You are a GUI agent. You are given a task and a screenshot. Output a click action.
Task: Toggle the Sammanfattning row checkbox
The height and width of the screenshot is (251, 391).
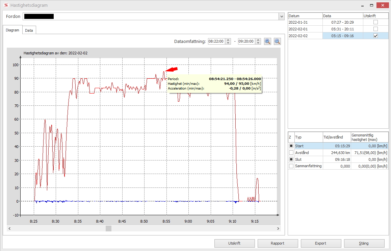(x=291, y=166)
